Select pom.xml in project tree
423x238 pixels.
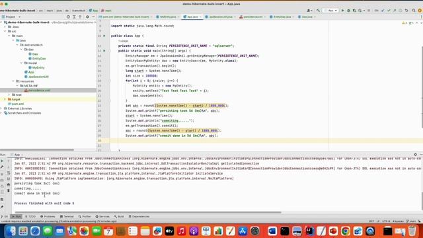pos(16,104)
